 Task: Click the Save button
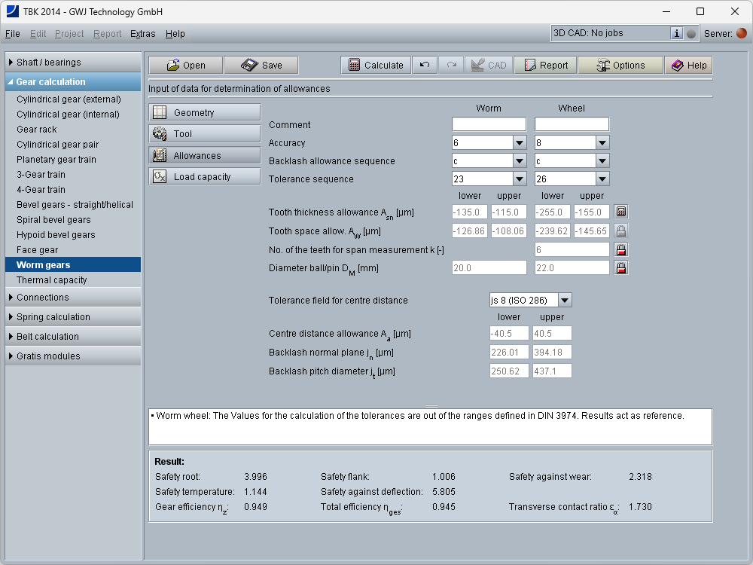point(261,66)
